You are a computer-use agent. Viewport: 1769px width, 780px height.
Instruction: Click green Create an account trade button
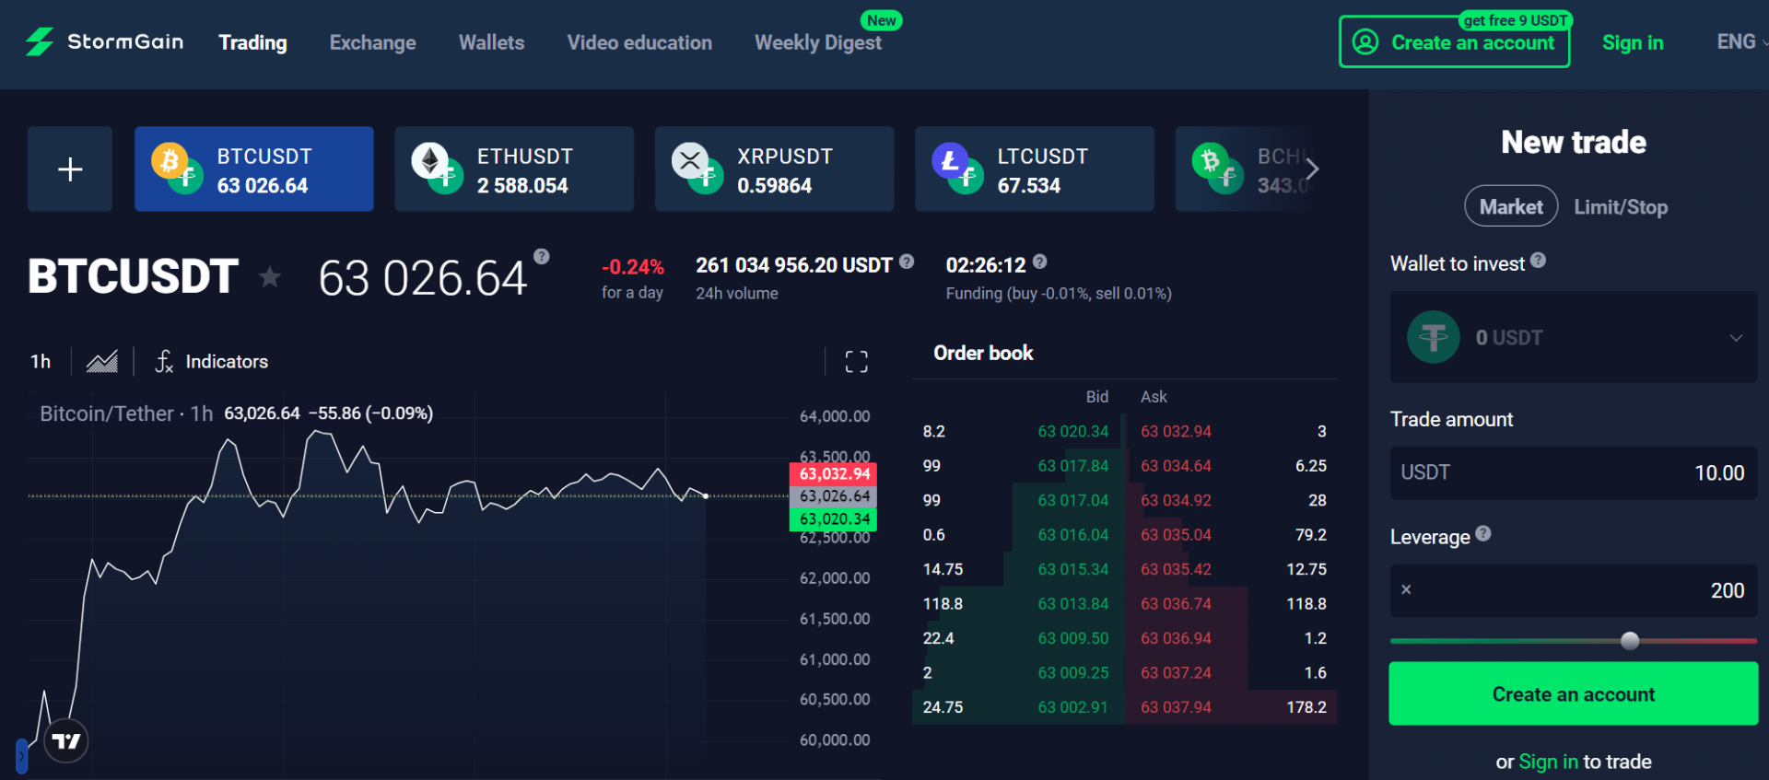coord(1574,694)
